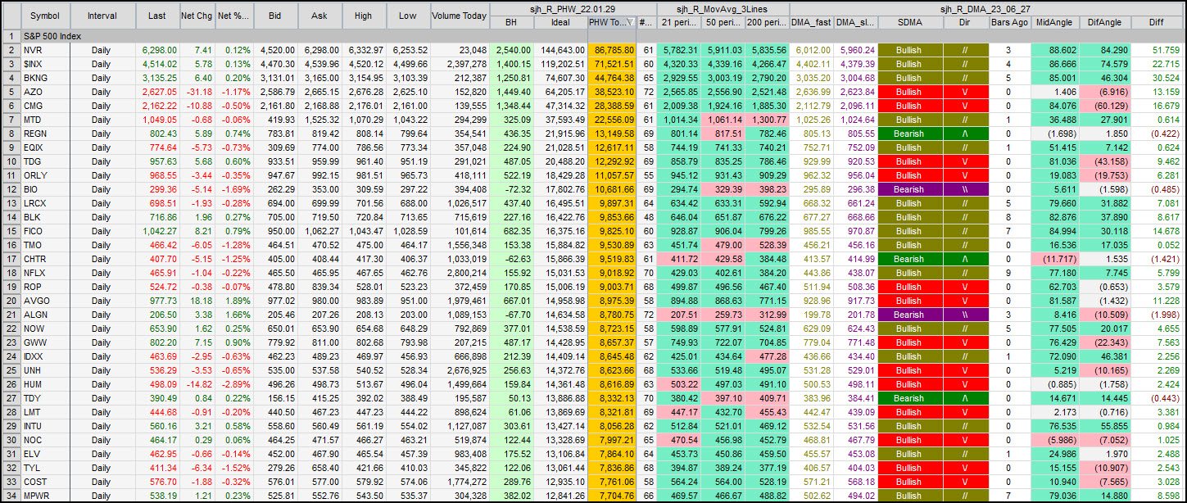Click the Last column header
Viewport: 1187px width, 503px height.
pos(156,16)
